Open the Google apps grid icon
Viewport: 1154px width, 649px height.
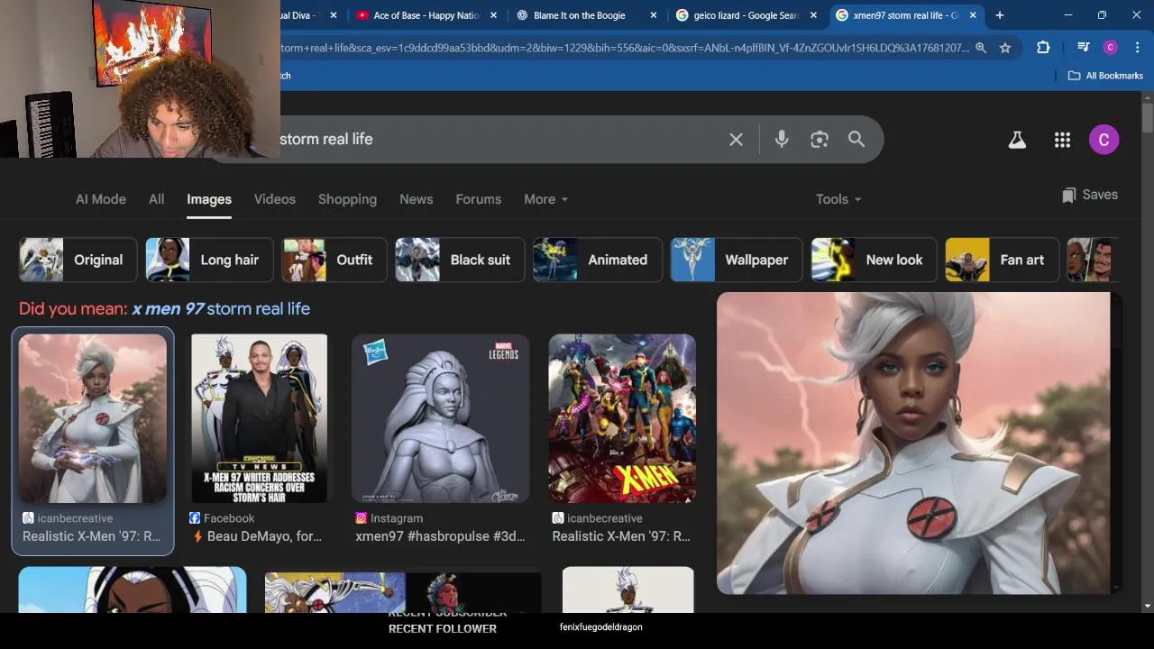coord(1062,140)
